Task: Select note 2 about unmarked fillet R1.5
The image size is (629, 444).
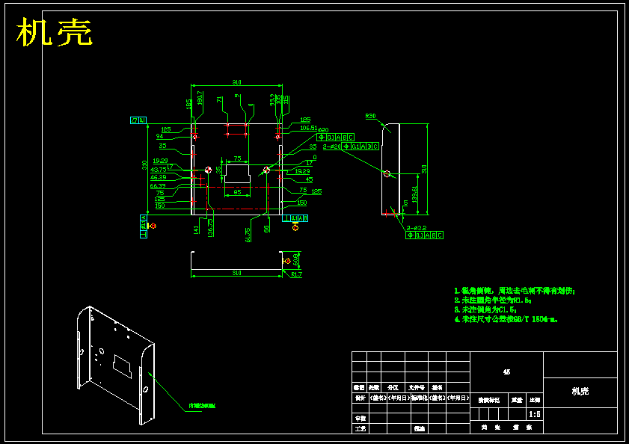Action: pos(493,300)
